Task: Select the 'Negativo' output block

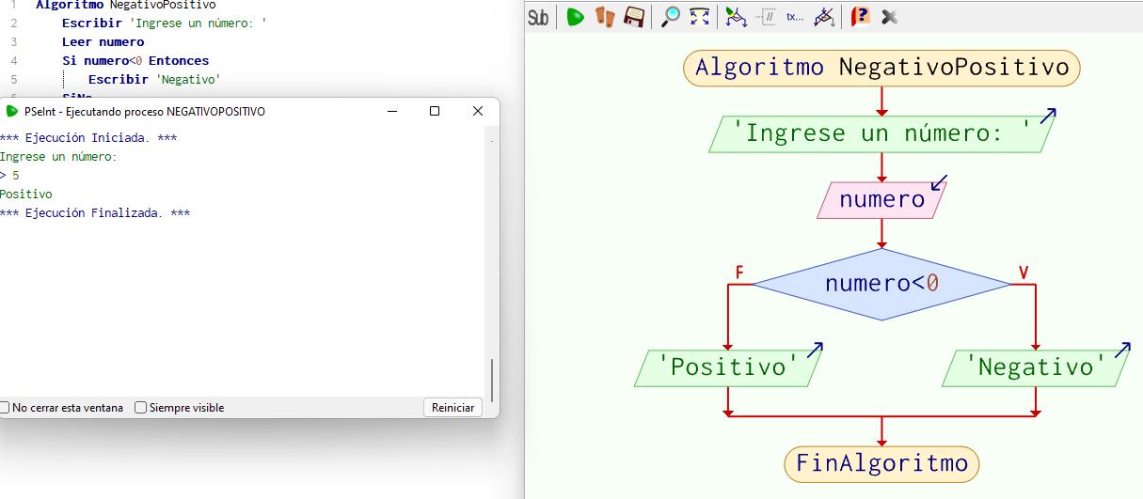Action: [1036, 367]
